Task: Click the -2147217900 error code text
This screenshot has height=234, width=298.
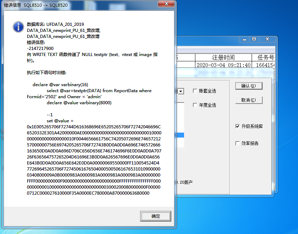Action: click(40, 48)
